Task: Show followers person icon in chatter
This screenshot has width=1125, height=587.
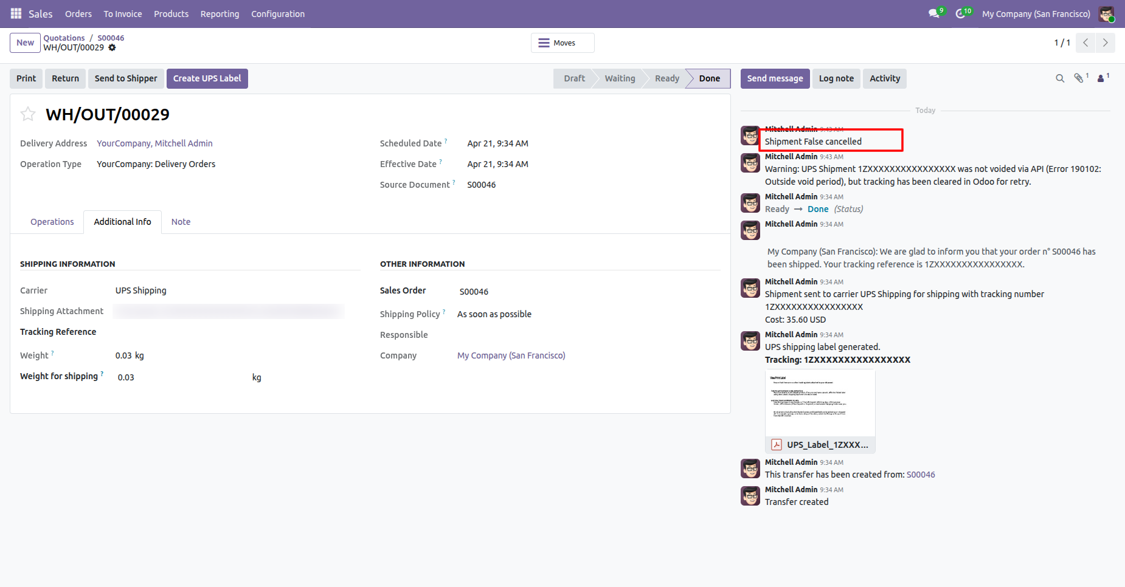Action: click(x=1101, y=78)
